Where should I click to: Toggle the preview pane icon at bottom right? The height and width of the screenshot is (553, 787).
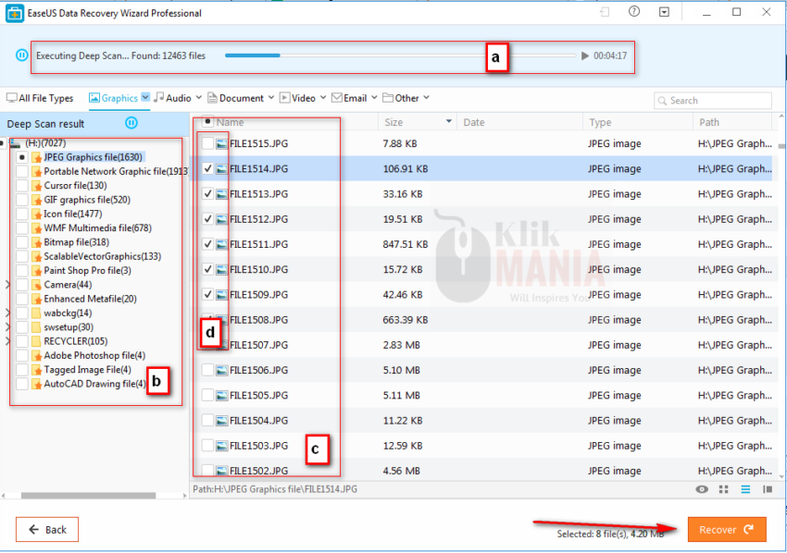(x=767, y=489)
